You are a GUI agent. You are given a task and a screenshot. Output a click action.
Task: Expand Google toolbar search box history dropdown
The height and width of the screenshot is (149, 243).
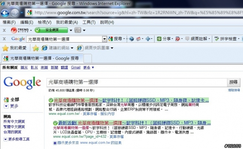pyautogui.click(x=105, y=39)
